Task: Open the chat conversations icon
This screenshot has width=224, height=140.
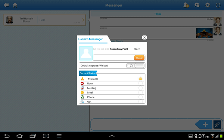Action: point(197,5)
